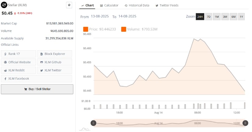The width and height of the screenshot is (252, 132).
Task: Toggle the Price series orange swatch
Action: [x=86, y=29]
